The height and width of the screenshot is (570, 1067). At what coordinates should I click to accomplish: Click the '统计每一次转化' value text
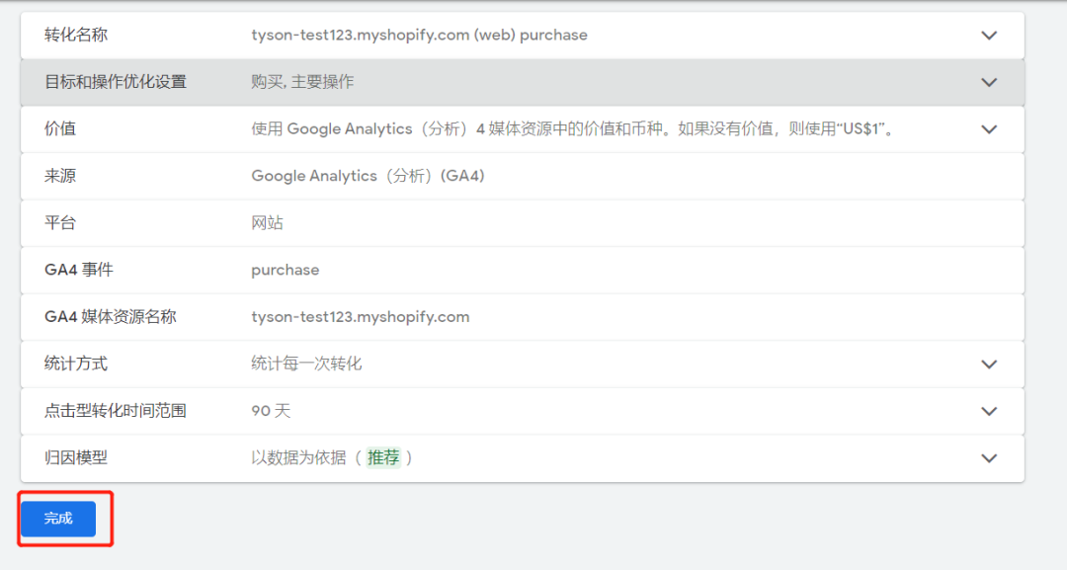tap(306, 364)
